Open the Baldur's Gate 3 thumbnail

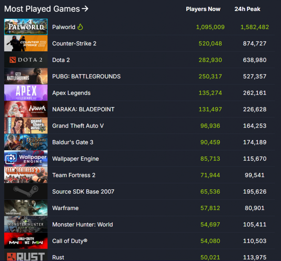click(x=26, y=142)
